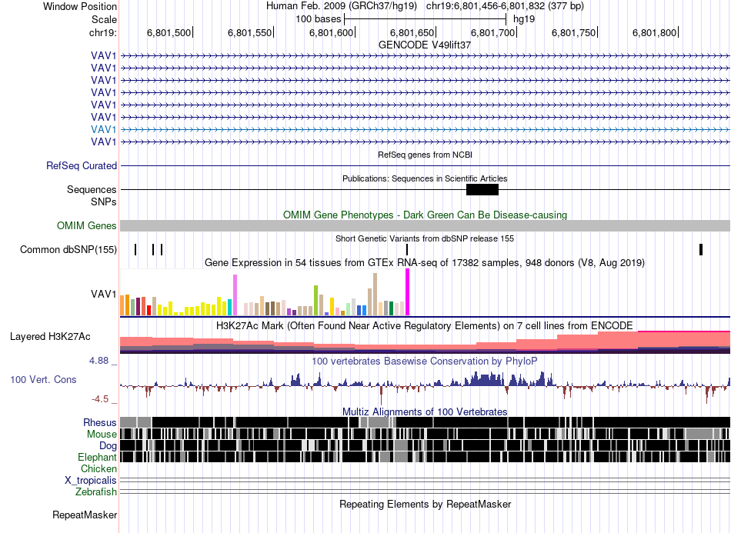Screen dimensions: 731x533
Task: Select the light blue VAV1 transcript label
Action: (x=104, y=129)
